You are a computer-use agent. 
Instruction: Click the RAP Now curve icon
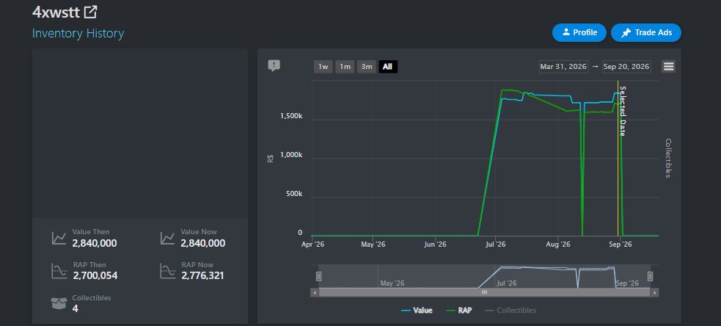point(167,271)
